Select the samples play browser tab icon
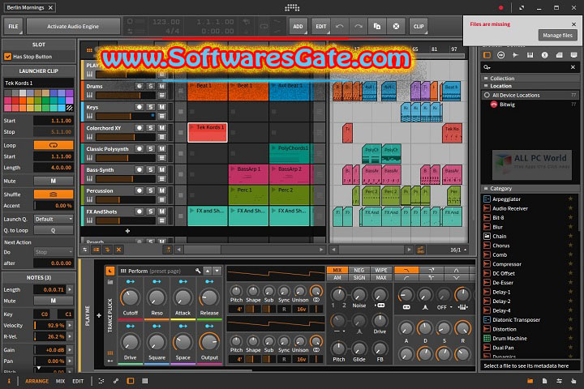The width and height of the screenshot is (584, 389). click(x=515, y=55)
